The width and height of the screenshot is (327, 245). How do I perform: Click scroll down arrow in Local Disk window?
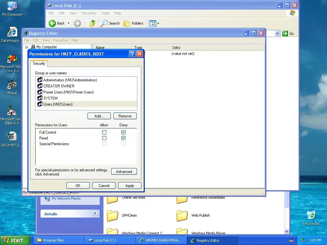pyautogui.click(x=287, y=232)
